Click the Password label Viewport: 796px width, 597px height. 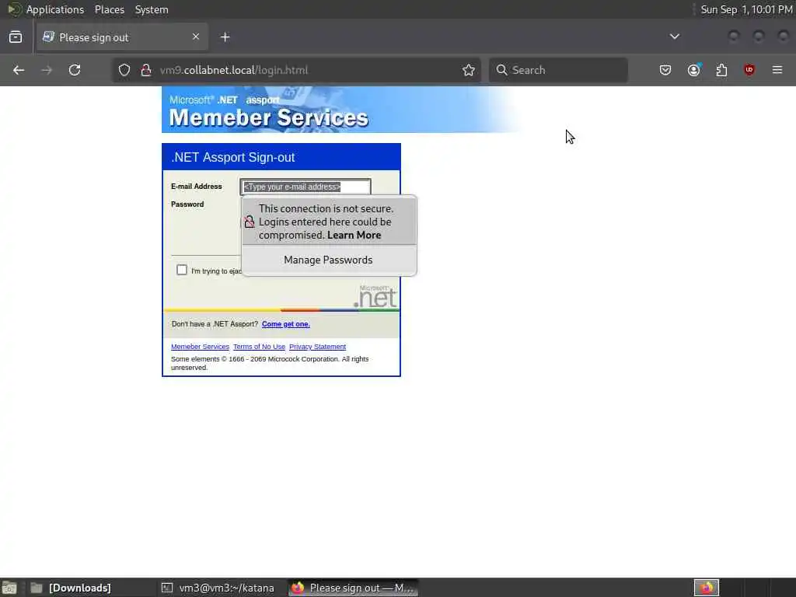click(187, 204)
